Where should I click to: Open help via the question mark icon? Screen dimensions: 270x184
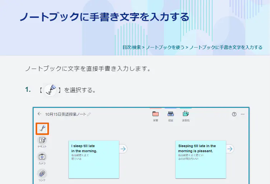point(234,114)
